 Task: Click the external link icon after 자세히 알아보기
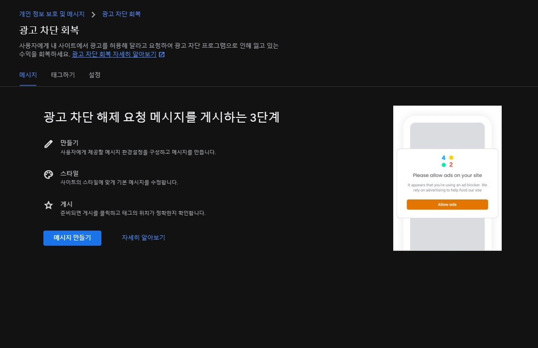pyautogui.click(x=162, y=55)
